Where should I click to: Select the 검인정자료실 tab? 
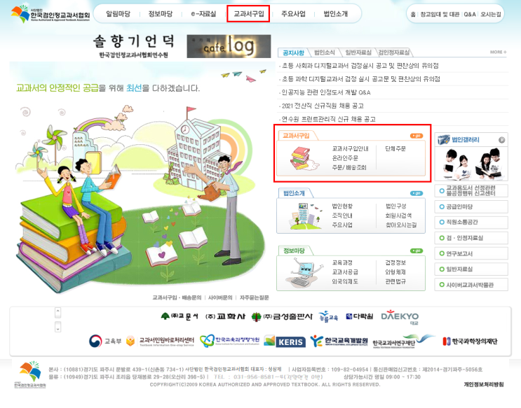tap(394, 52)
